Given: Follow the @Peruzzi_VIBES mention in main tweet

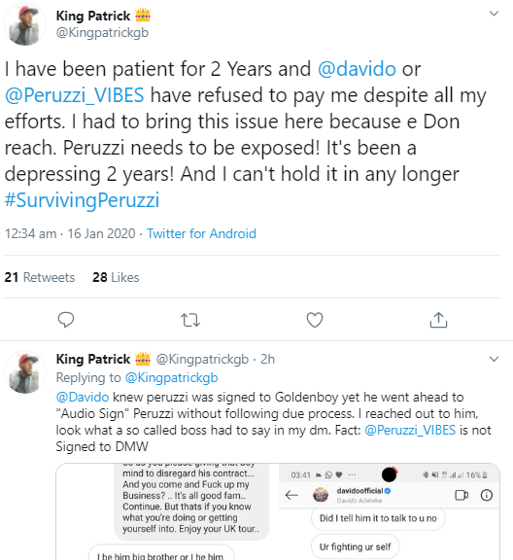Looking at the screenshot, I should coord(75,95).
